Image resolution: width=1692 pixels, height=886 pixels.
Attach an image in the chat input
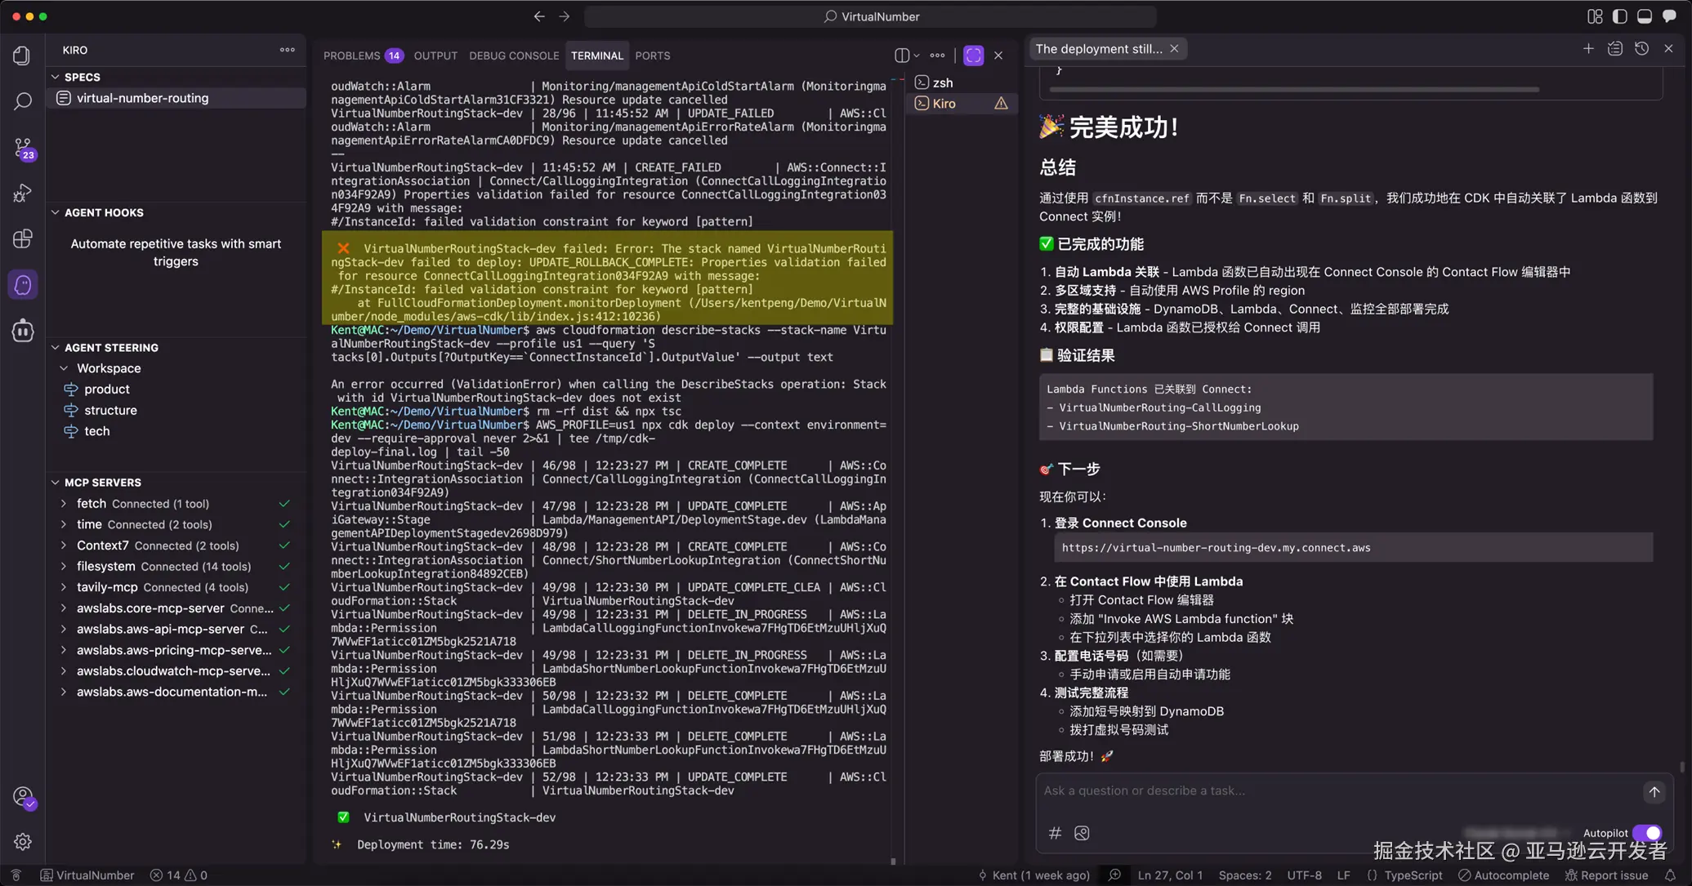1082,833
